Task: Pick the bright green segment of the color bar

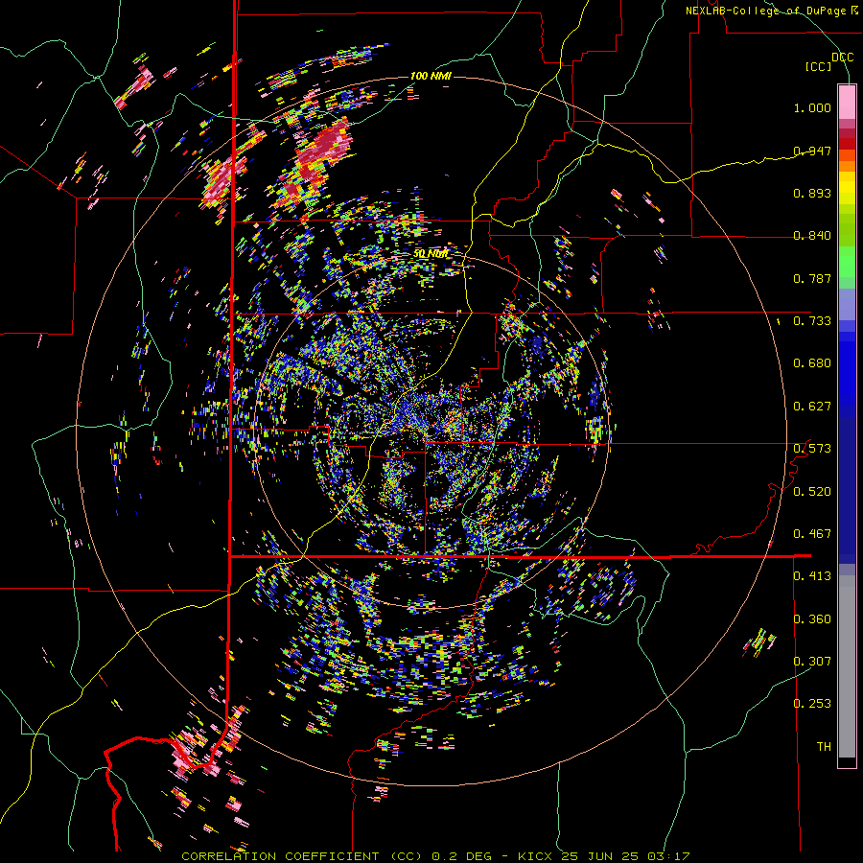Action: pos(847,262)
